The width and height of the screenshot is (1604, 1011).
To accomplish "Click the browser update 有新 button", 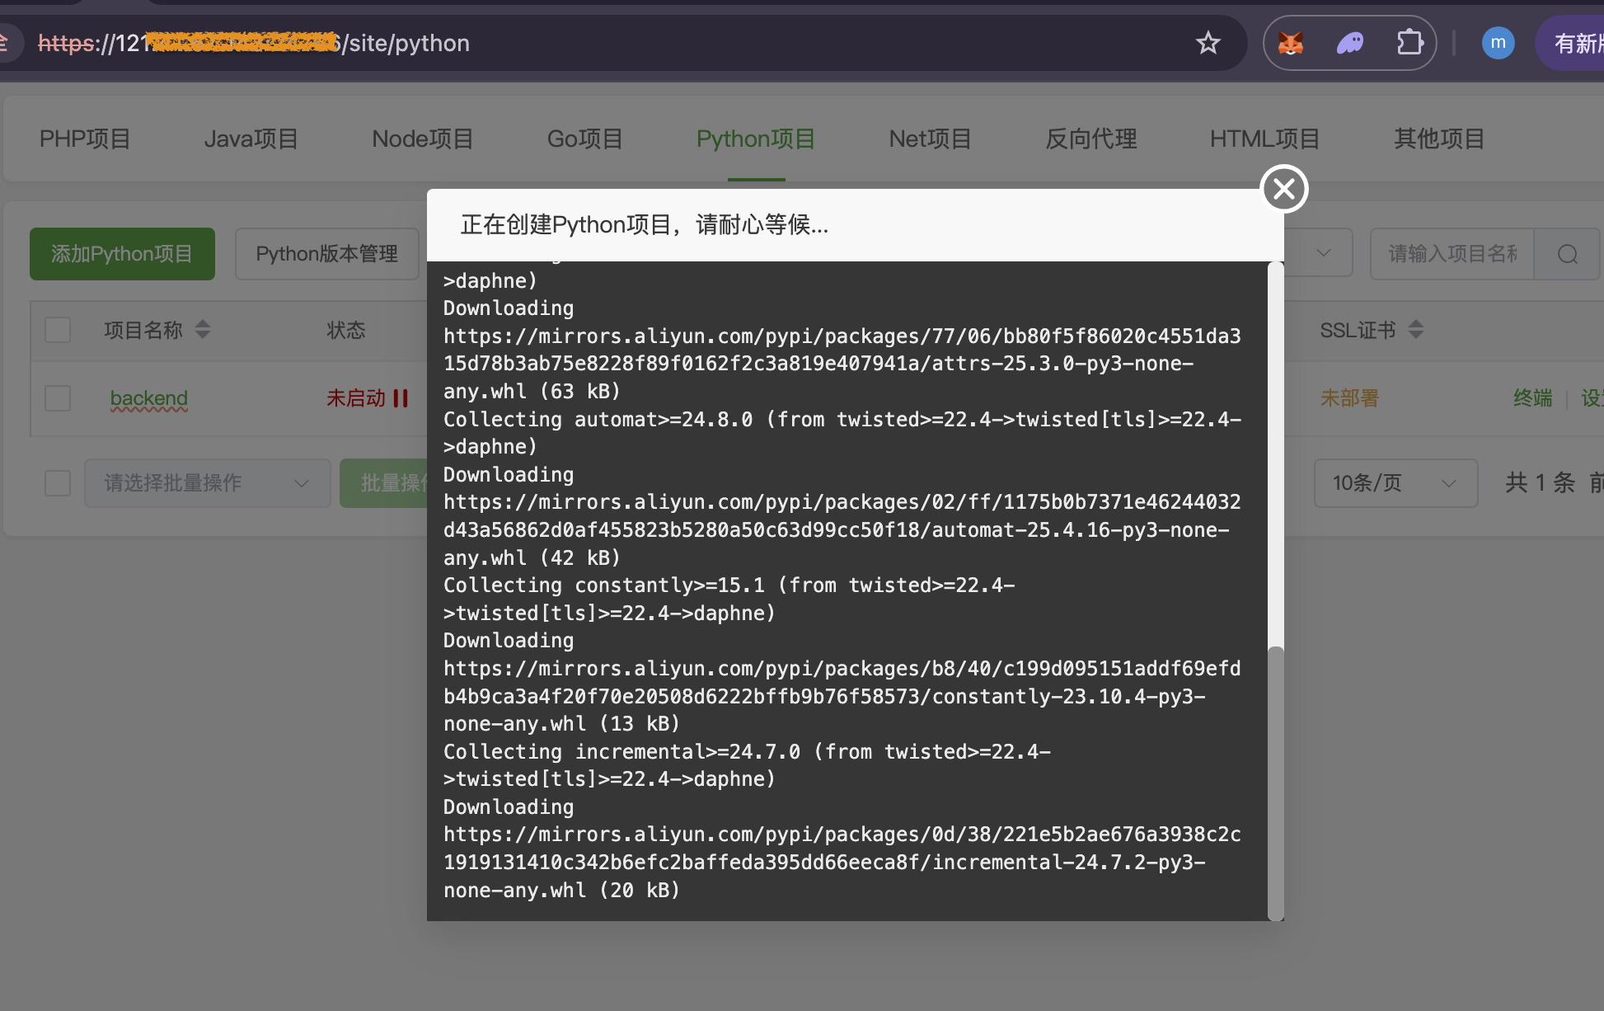I will tap(1571, 43).
